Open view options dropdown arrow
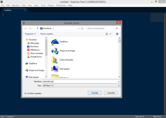 pyautogui.click(x=110, y=34)
